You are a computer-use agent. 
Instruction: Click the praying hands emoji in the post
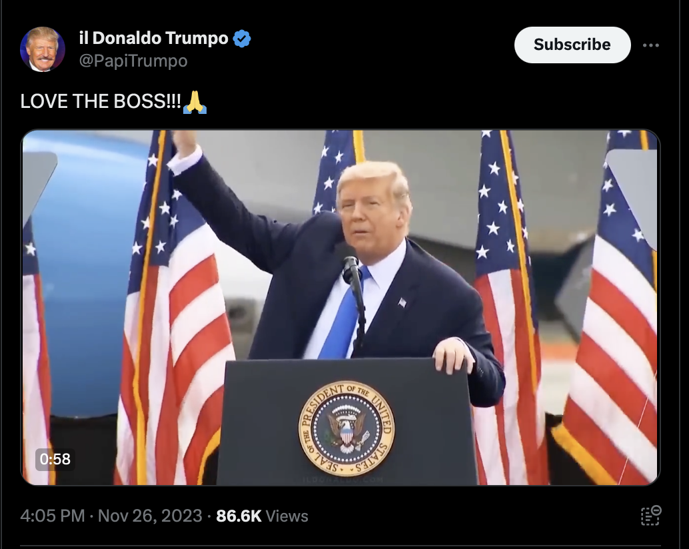point(195,102)
